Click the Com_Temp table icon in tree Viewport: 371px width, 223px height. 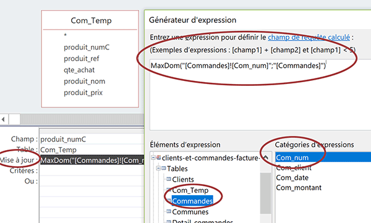(x=169, y=190)
